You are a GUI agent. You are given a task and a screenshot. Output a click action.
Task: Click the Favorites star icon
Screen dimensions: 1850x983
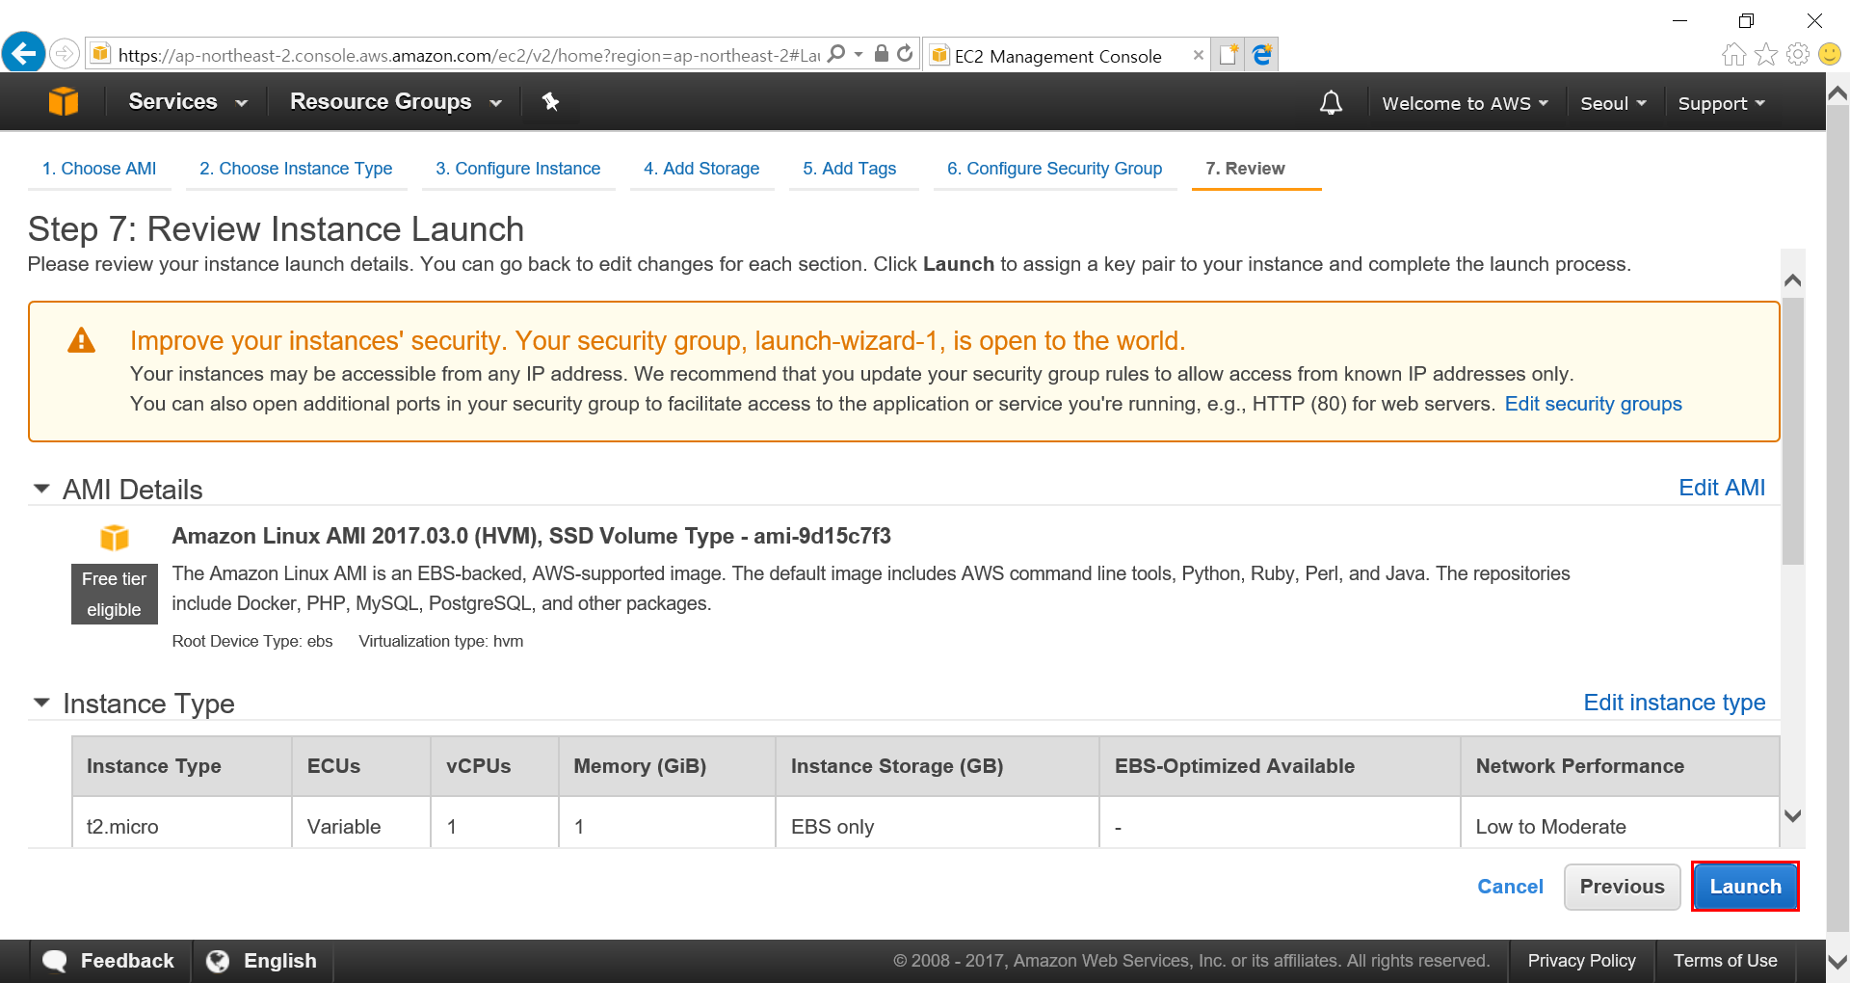tap(1766, 54)
